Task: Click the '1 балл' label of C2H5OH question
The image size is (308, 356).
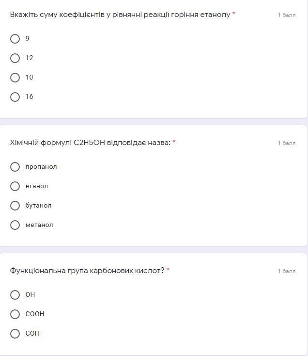Action: 287,143
